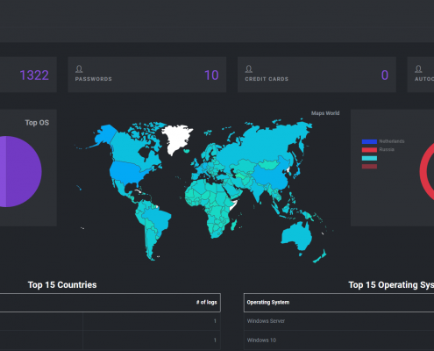Select the PASSWORDS label

(94, 79)
